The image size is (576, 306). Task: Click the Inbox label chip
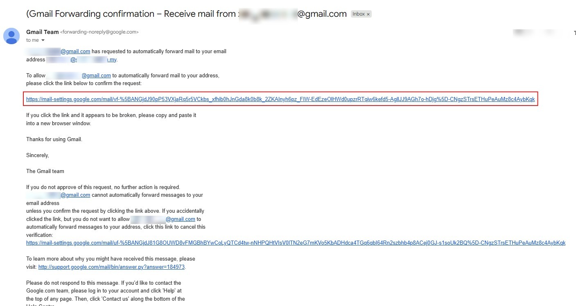coord(358,14)
